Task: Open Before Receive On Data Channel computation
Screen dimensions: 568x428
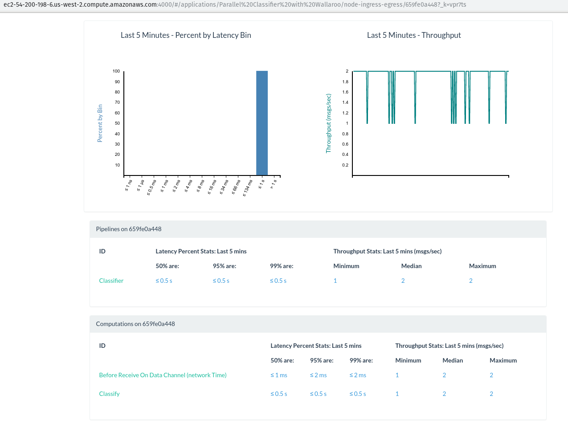Action: click(x=163, y=375)
